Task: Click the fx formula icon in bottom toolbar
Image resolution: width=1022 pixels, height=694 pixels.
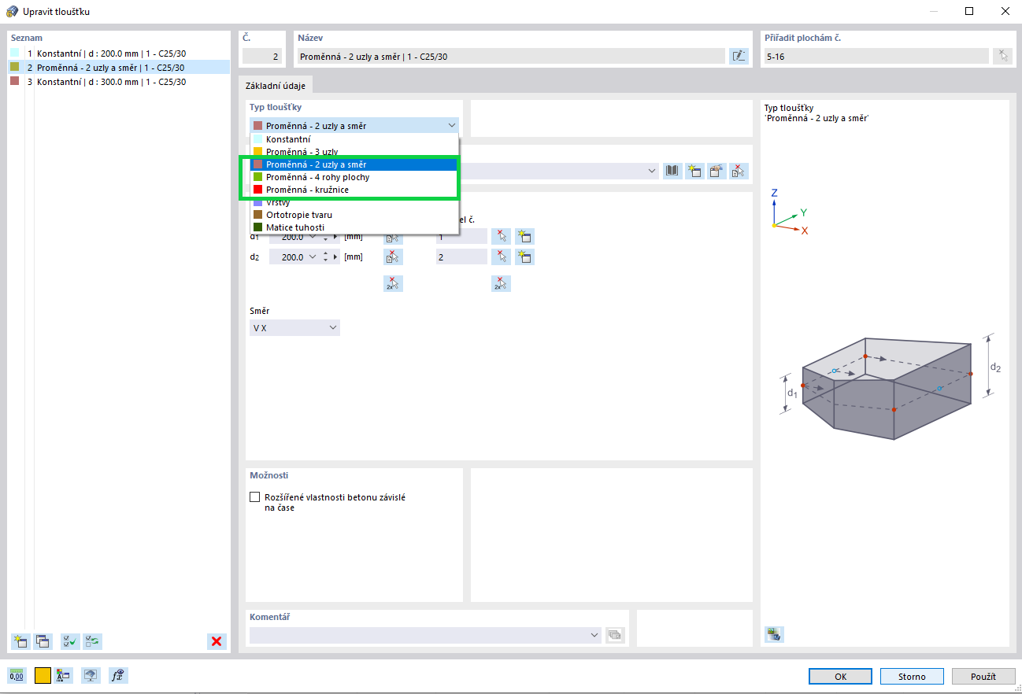Action: click(118, 675)
